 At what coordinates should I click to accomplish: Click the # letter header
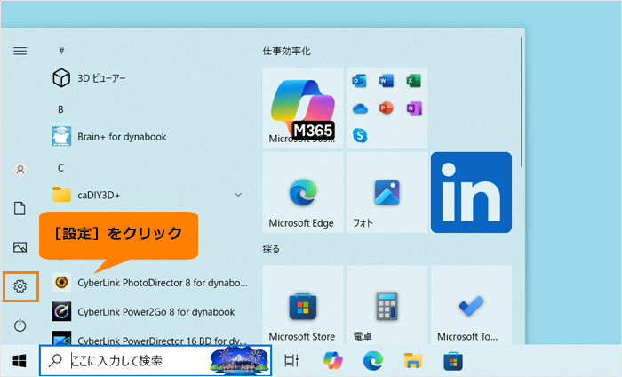pos(61,51)
